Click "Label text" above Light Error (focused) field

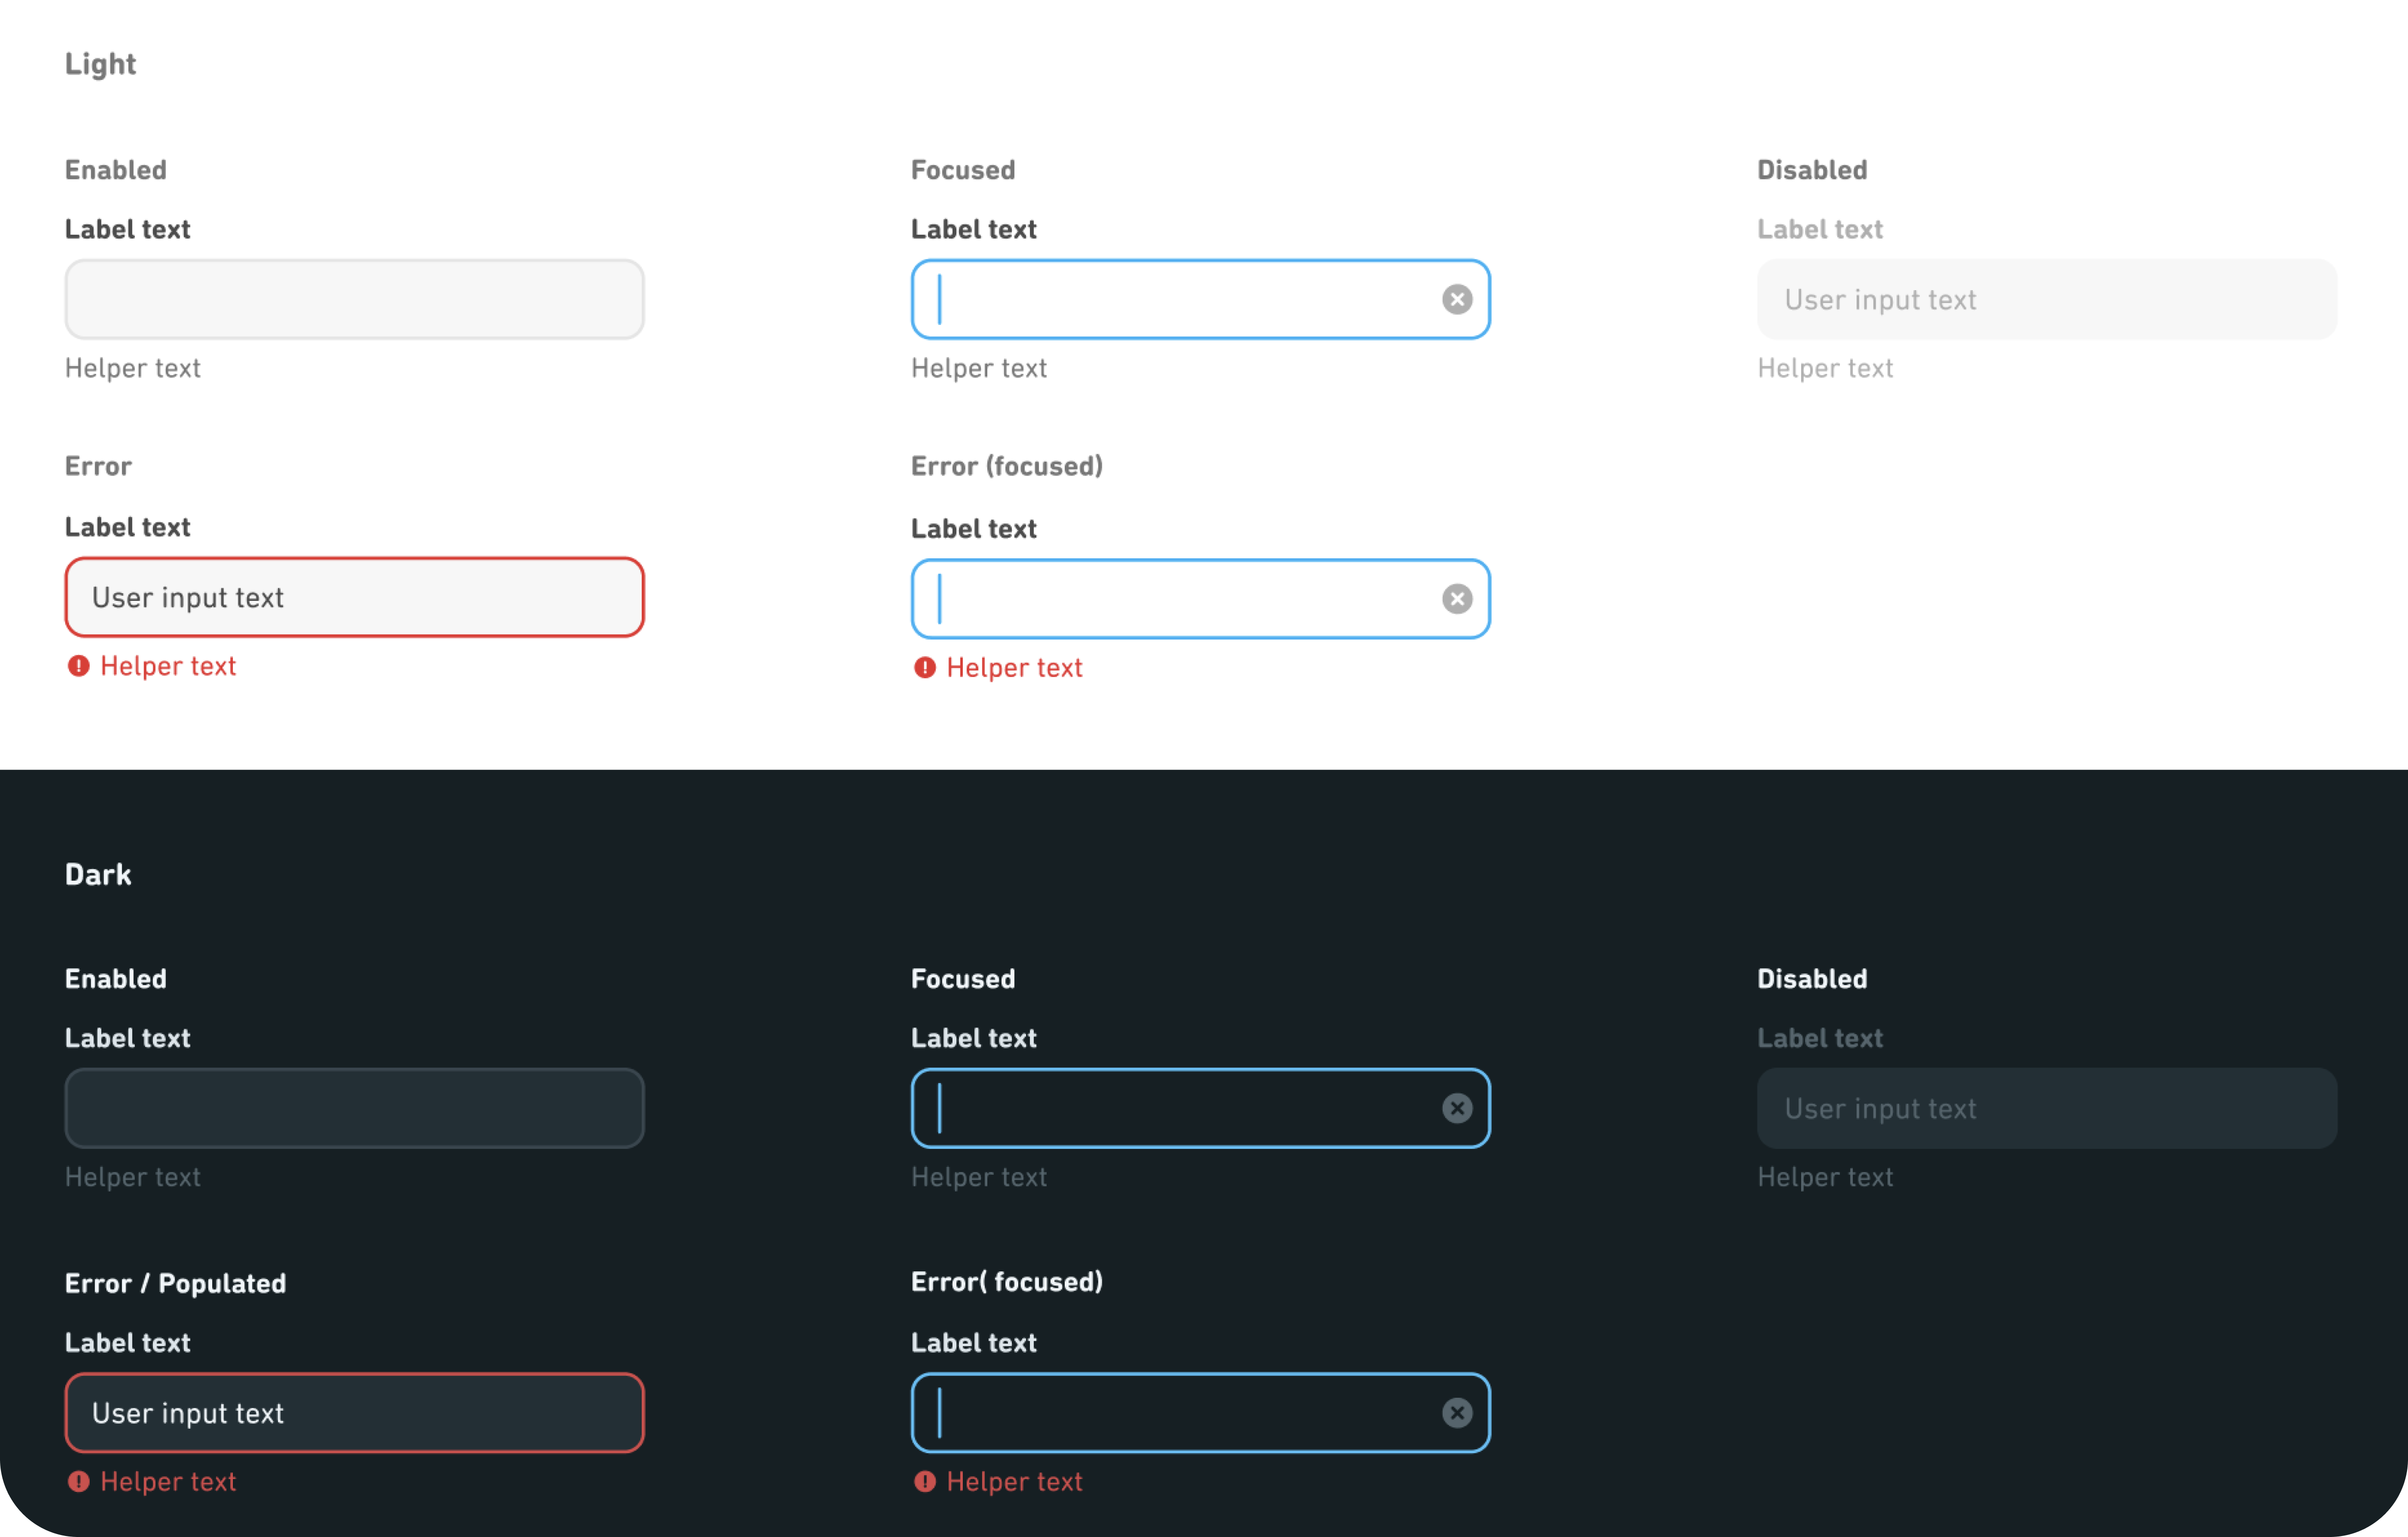coord(974,528)
